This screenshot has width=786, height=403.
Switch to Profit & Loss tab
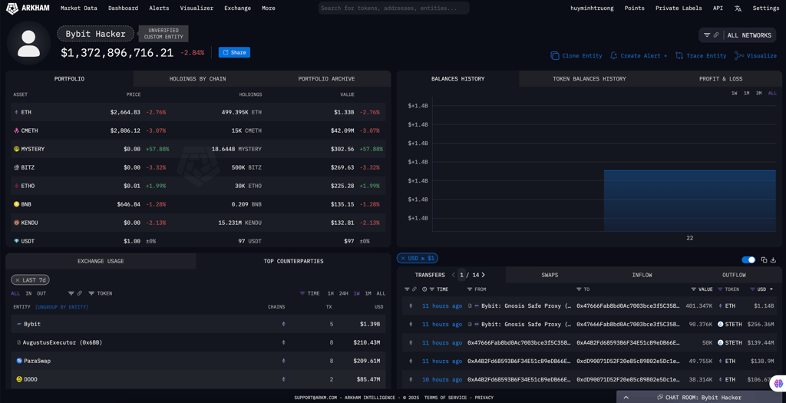tap(721, 79)
